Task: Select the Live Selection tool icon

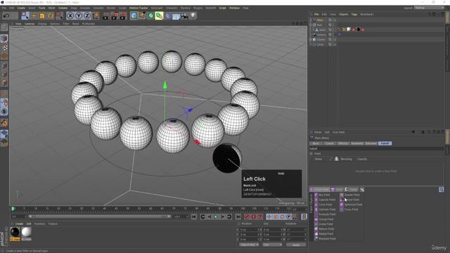Action: (x=25, y=15)
